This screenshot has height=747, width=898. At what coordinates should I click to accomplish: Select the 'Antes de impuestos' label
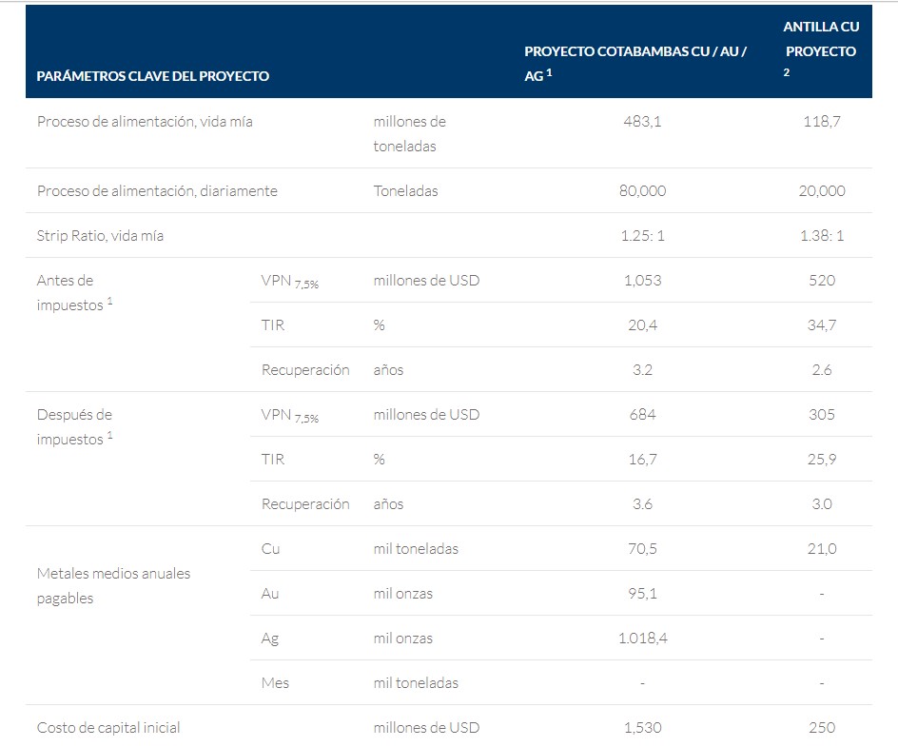pos(74,293)
